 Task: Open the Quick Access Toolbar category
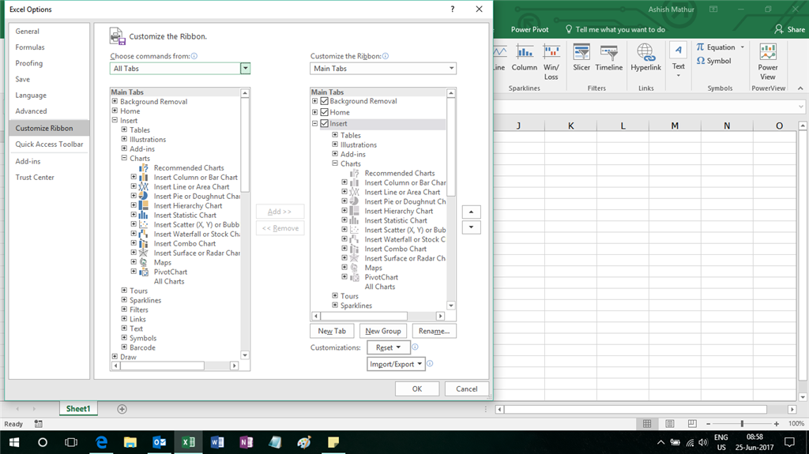coord(49,144)
